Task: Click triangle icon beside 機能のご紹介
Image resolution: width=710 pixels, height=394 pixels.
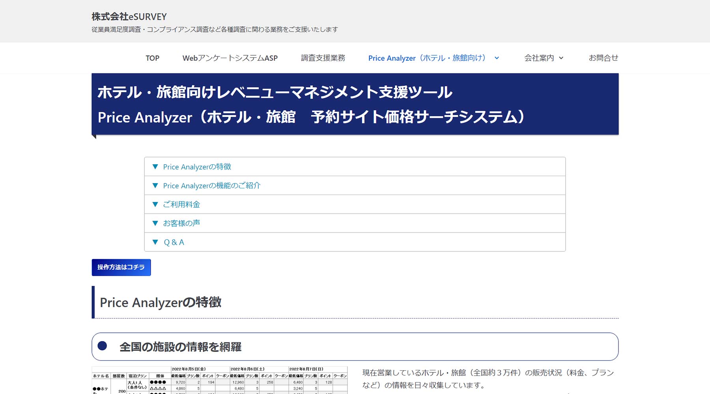Action: pos(155,186)
